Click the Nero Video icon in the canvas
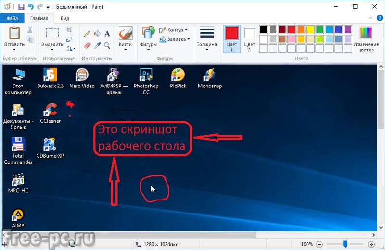The image size is (385, 250). [x=82, y=75]
